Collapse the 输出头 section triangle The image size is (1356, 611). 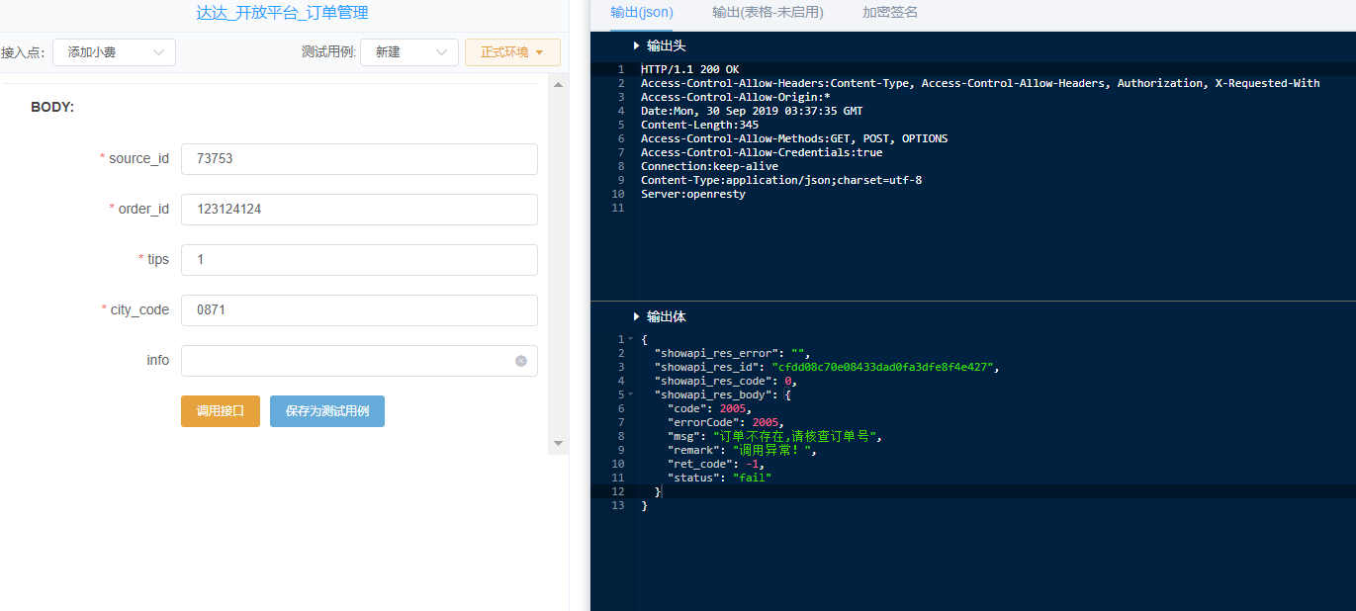click(x=637, y=45)
